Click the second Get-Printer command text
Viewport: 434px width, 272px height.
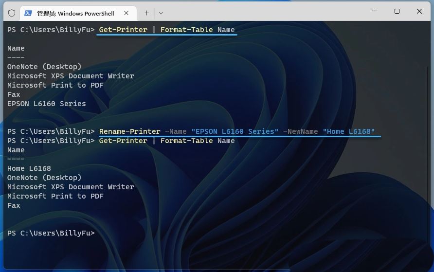[123, 141]
